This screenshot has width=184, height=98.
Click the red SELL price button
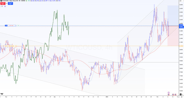click(3, 3)
